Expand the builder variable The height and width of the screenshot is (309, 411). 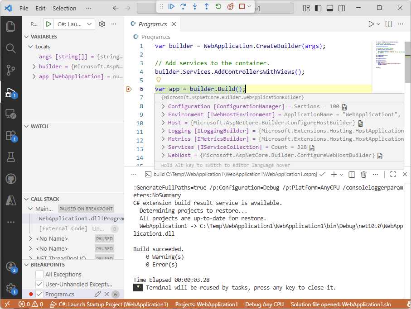coord(34,67)
